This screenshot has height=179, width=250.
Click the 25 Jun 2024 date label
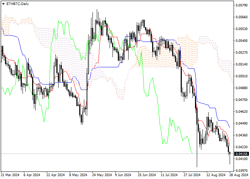click(x=147, y=175)
